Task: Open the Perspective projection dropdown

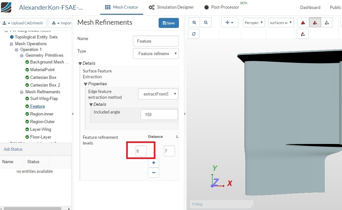Action: point(254,23)
